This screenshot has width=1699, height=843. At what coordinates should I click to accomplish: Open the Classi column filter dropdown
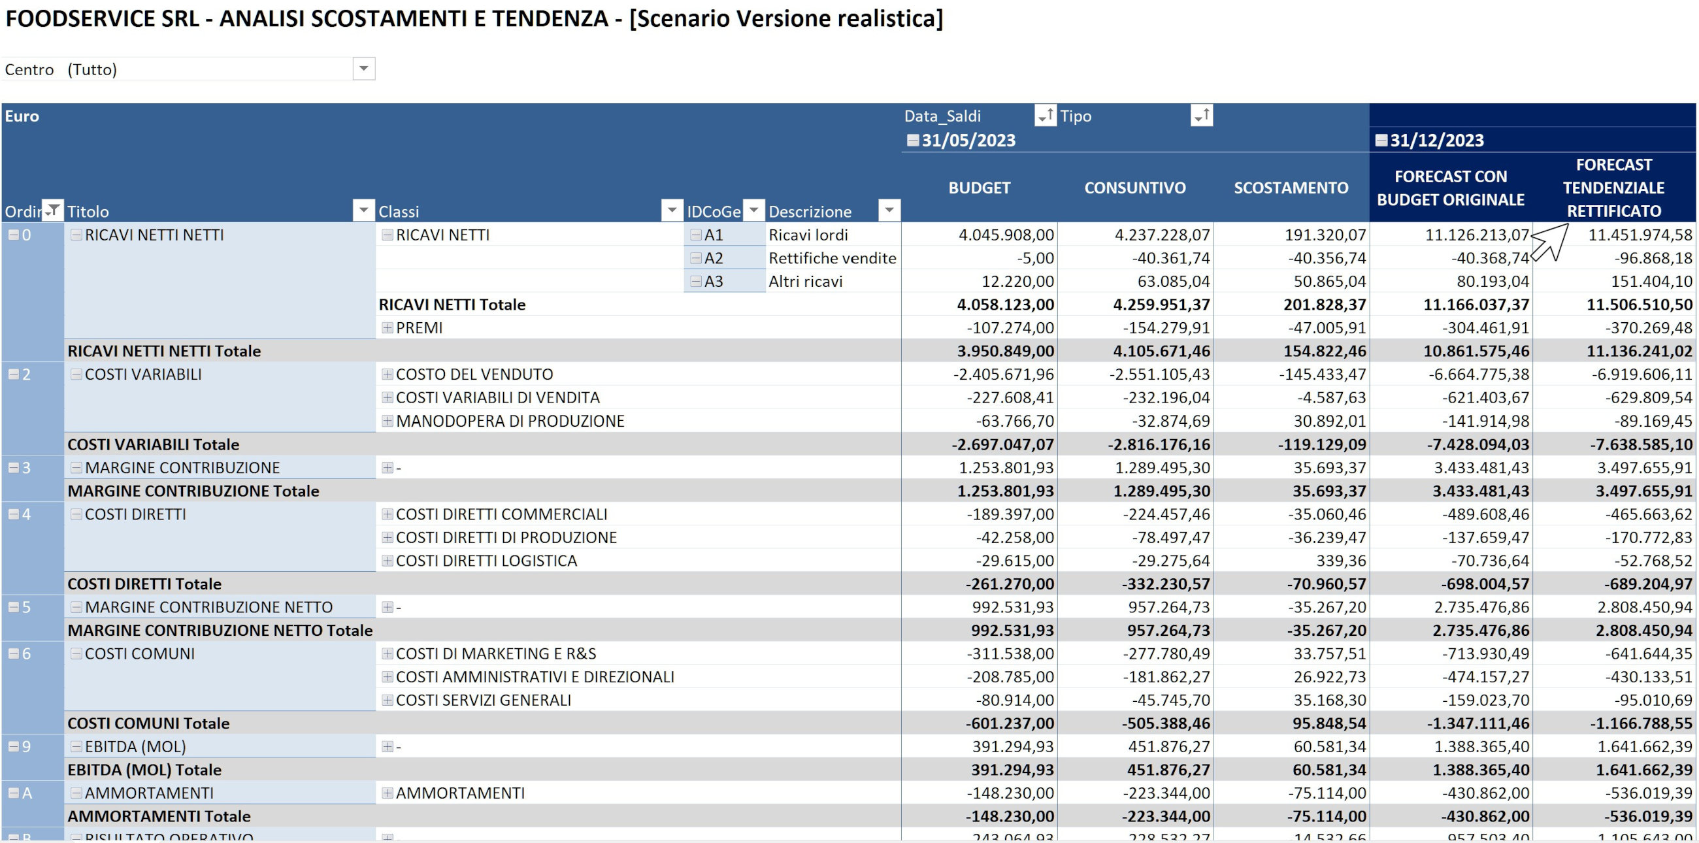[671, 210]
